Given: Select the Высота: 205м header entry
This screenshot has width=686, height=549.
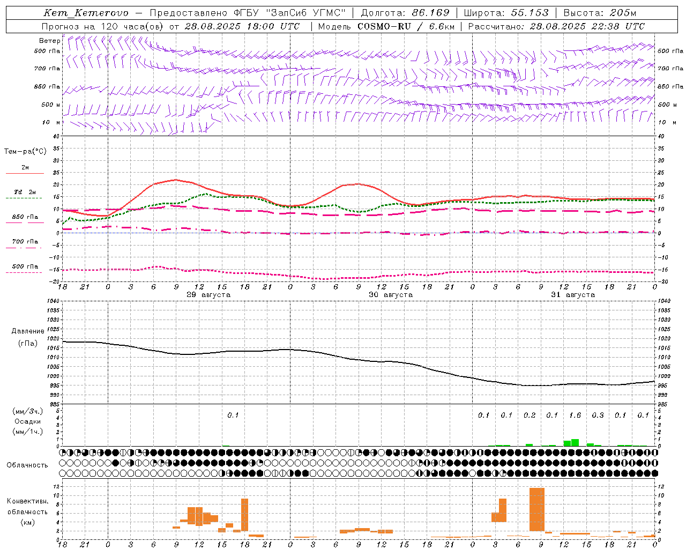Looking at the screenshot, I should pos(600,13).
